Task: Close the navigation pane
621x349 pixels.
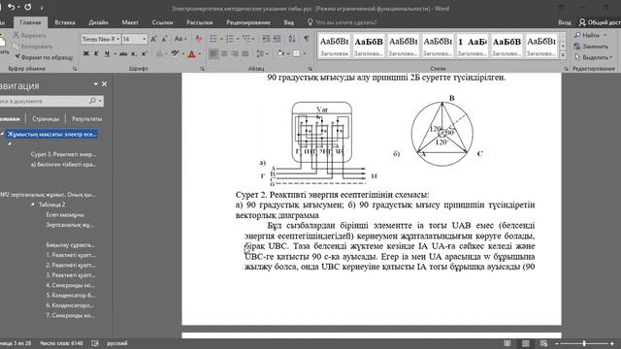Action: [104, 84]
